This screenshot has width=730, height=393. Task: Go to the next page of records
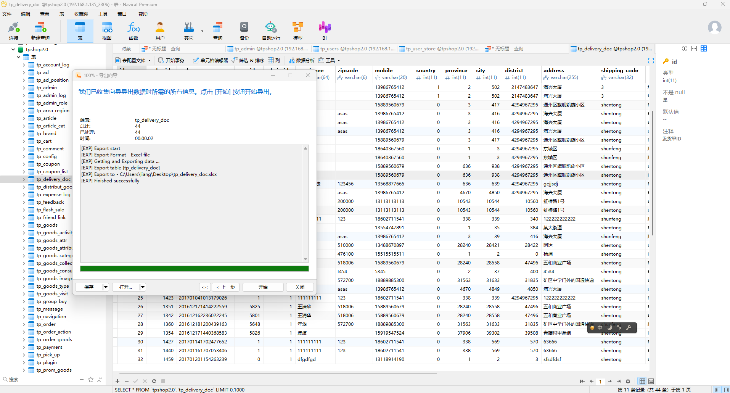(x=610, y=381)
